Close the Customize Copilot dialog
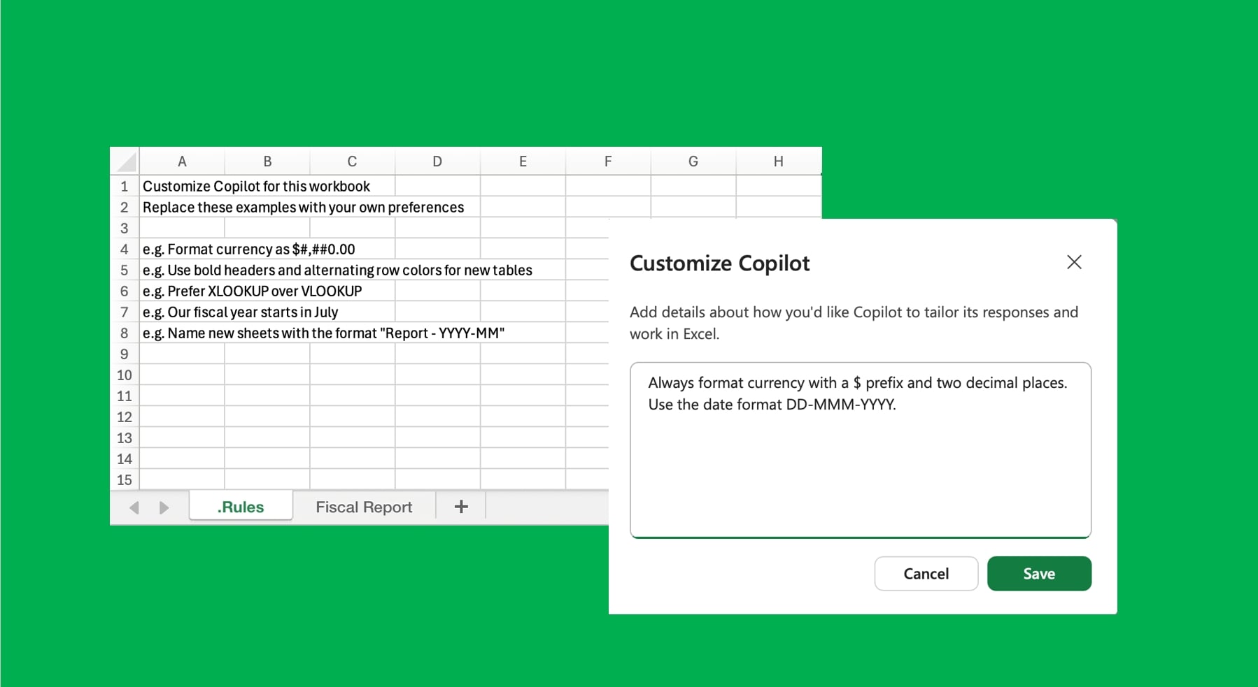Image resolution: width=1258 pixels, height=687 pixels. click(x=1074, y=262)
